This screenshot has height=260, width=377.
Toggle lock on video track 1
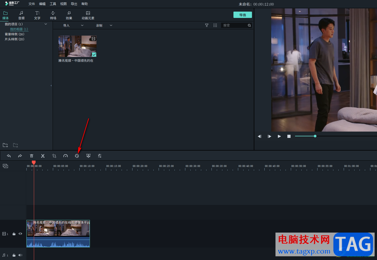[14, 234]
